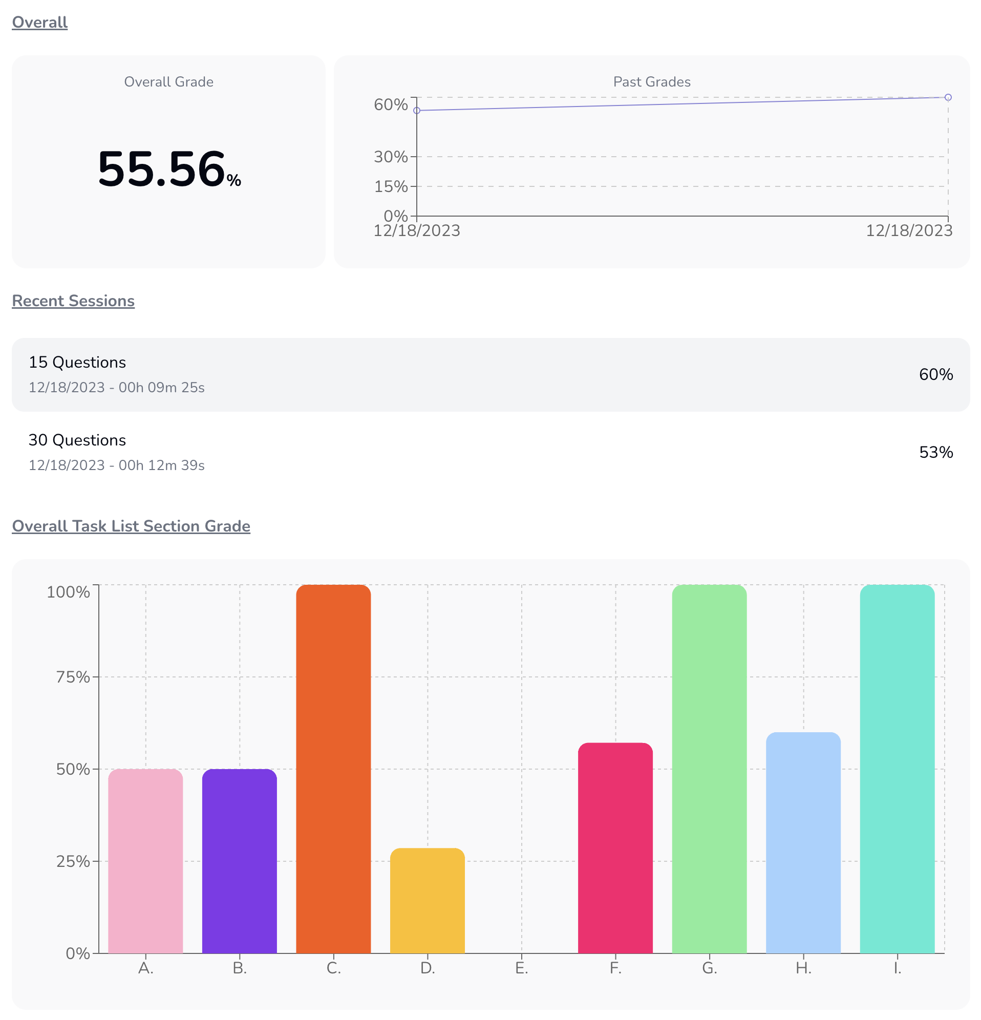Screen dimensions: 981x1020
Task: Click the yellow bar for section D
Action: tap(428, 901)
